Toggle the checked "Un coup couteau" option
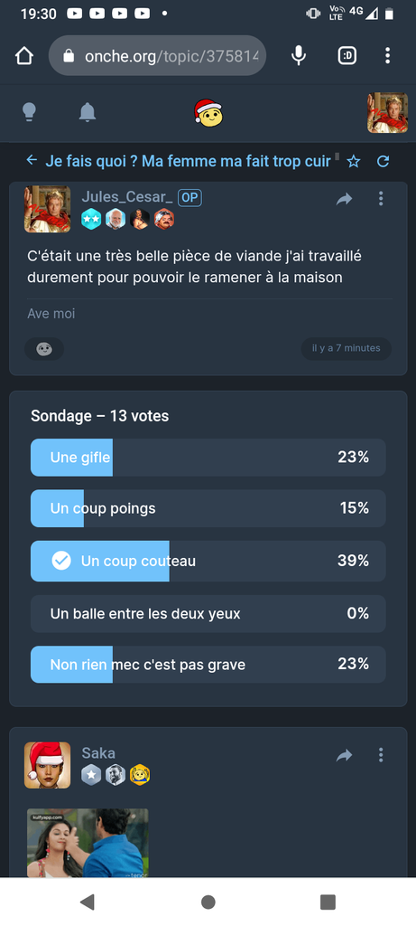This screenshot has height=926, width=416. click(x=208, y=561)
